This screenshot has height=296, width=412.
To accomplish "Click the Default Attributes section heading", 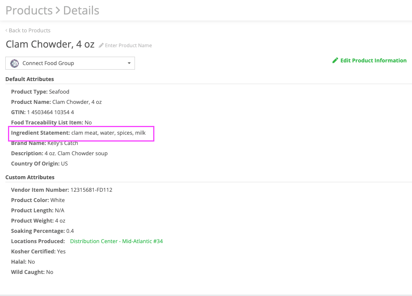I will [30, 79].
